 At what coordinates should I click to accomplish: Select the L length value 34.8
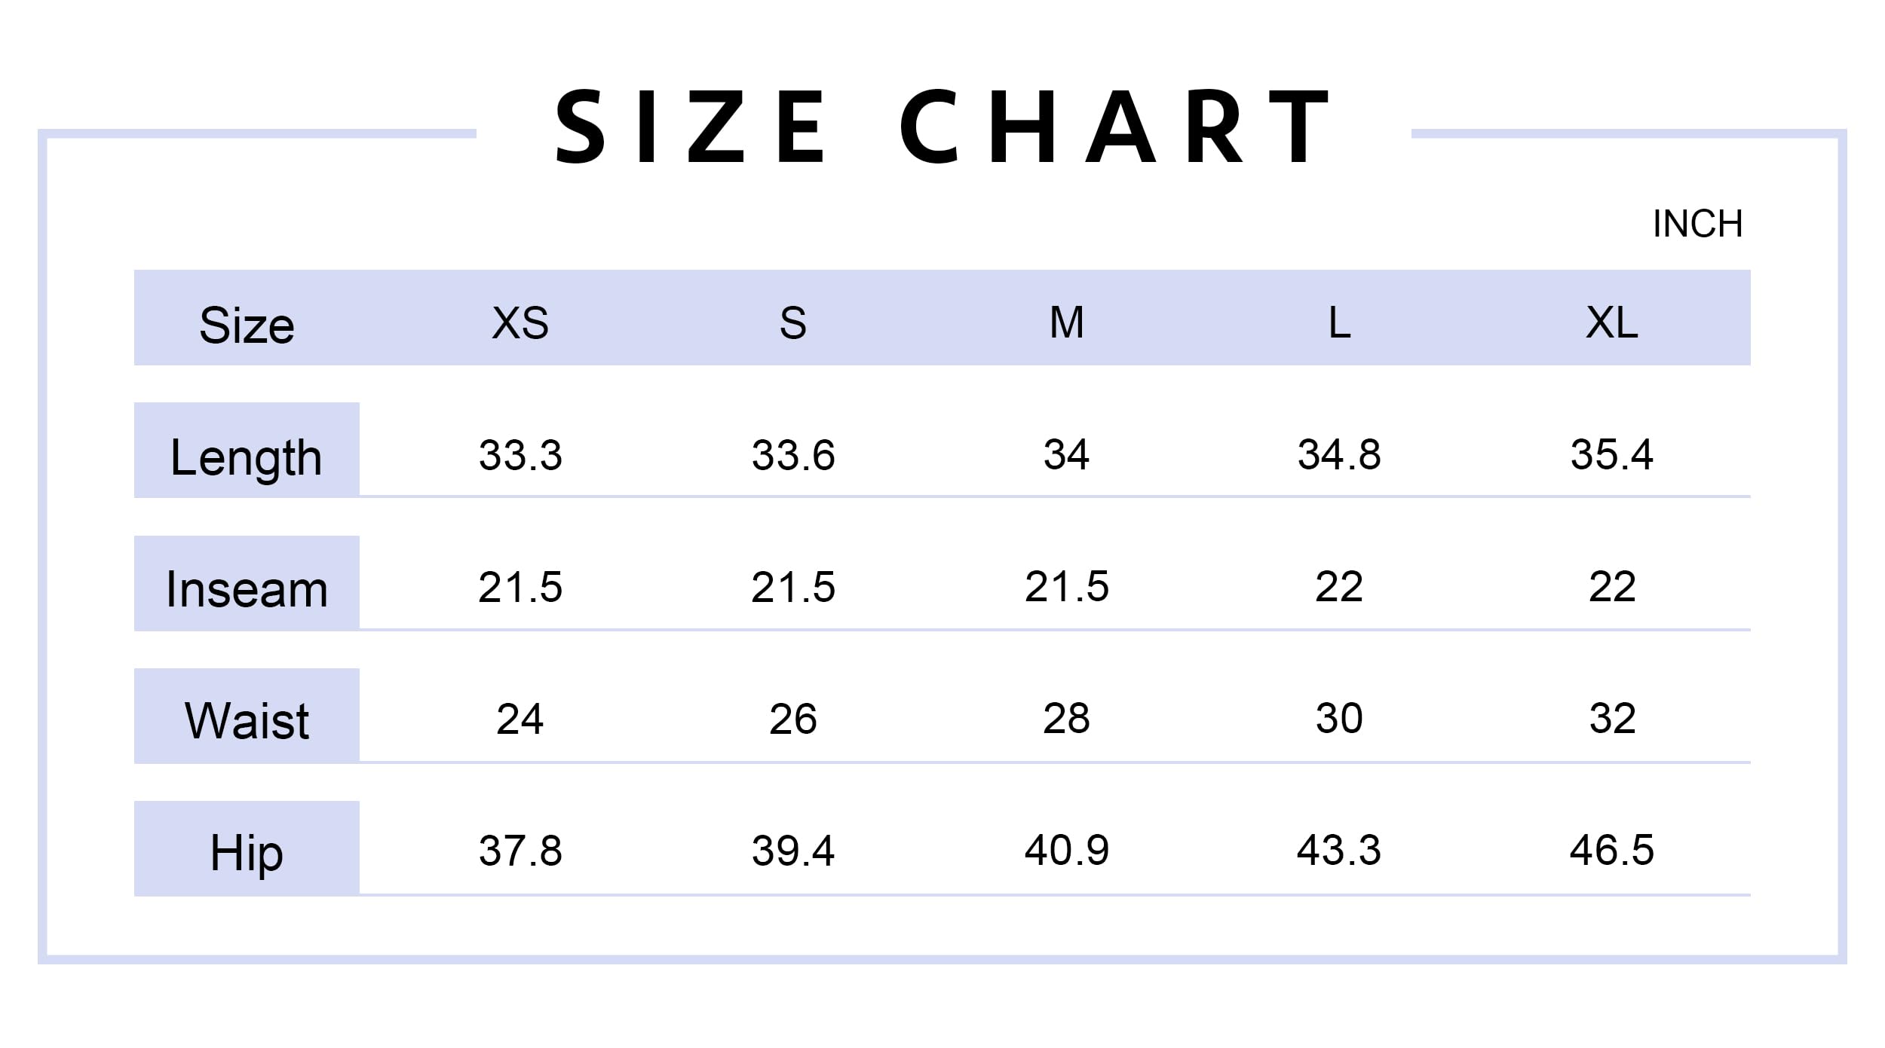tap(1339, 454)
